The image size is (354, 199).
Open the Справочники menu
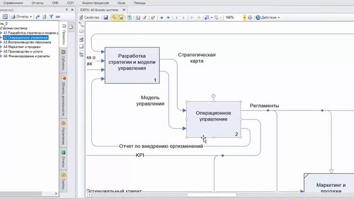13,3
